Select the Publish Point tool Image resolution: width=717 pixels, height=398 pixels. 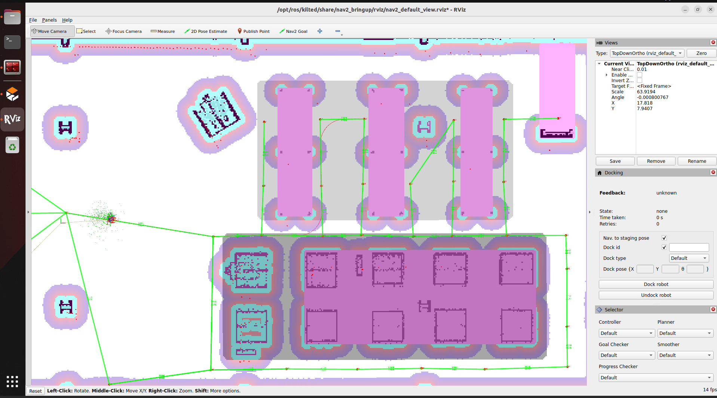pyautogui.click(x=254, y=31)
